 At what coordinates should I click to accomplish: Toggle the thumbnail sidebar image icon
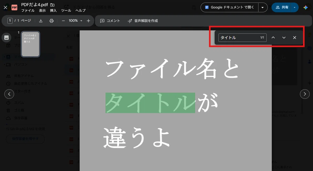tap(7, 37)
